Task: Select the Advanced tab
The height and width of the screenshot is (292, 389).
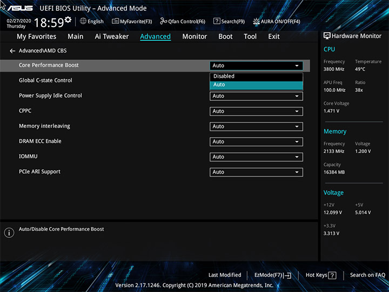Action: [x=155, y=37]
